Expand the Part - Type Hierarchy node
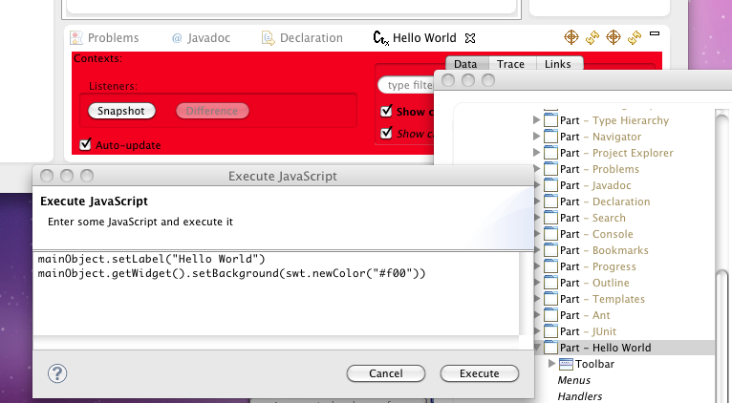Screen dimensions: 732x403 536,120
